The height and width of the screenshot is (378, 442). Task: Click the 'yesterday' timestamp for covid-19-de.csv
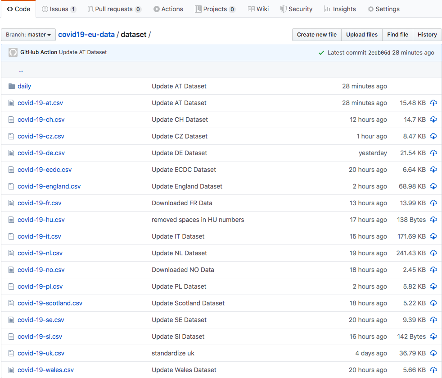pos(373,153)
